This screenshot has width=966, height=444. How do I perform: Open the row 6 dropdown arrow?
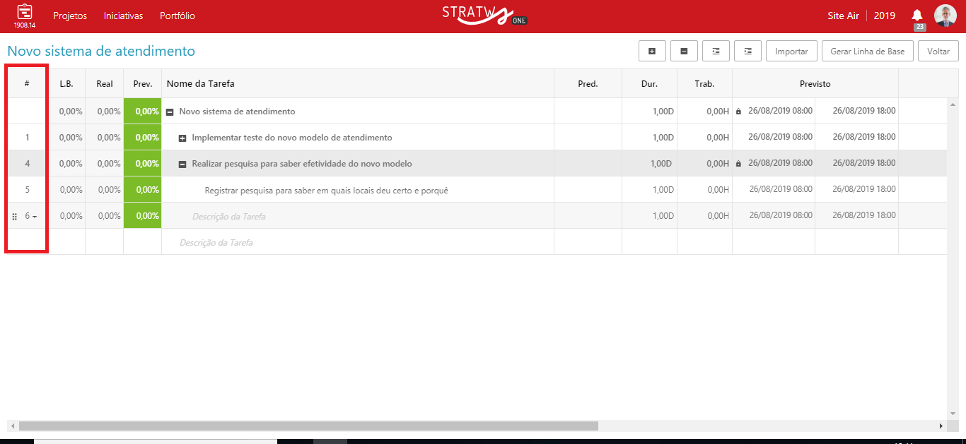[35, 217]
